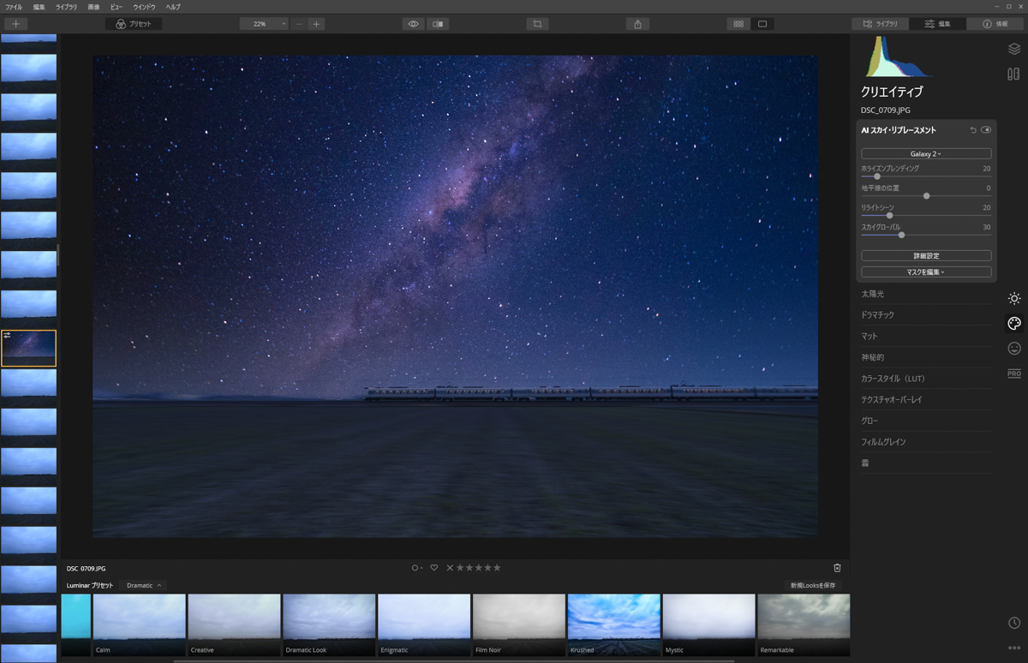Viewport: 1028px width, 663px height.
Task: Open the PRO tools category
Action: (1014, 373)
